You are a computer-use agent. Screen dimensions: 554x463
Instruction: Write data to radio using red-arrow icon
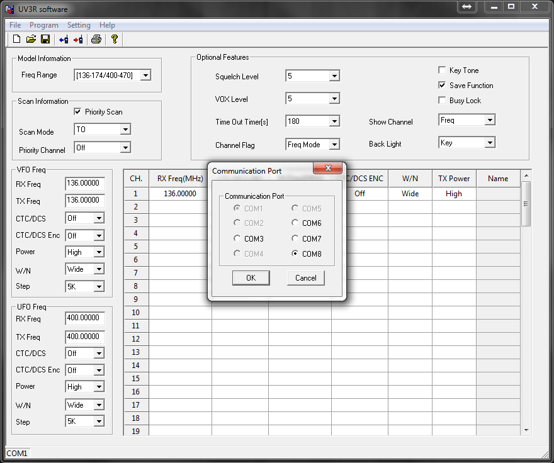(x=78, y=38)
